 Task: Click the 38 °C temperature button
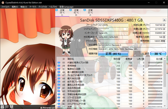pyautogui.click(x=158, y=54)
